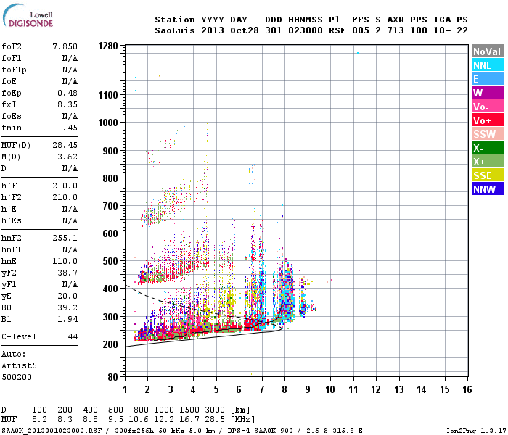Click the MUF(D) value 28.45
Image resolution: width=508 pixels, height=435 pixels.
(x=65, y=145)
